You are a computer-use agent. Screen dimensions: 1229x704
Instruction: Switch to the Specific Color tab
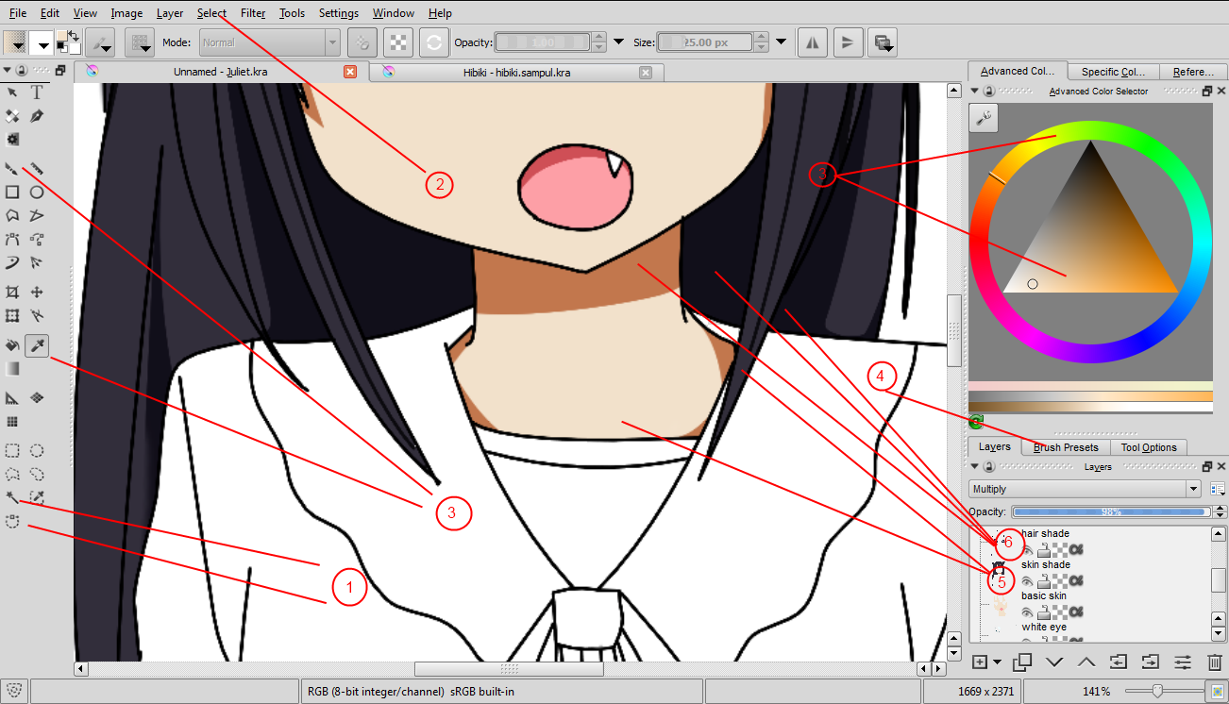[1113, 72]
